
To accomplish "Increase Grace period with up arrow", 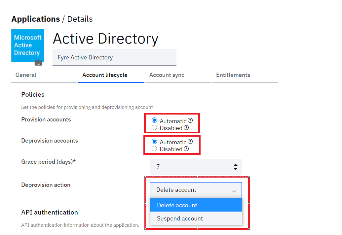I will [x=235, y=165].
